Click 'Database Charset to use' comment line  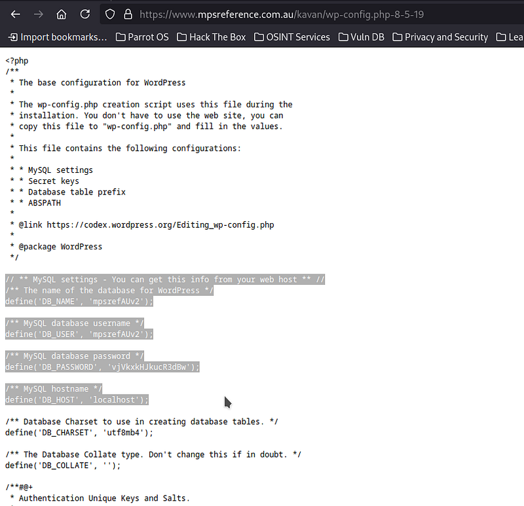click(x=141, y=422)
